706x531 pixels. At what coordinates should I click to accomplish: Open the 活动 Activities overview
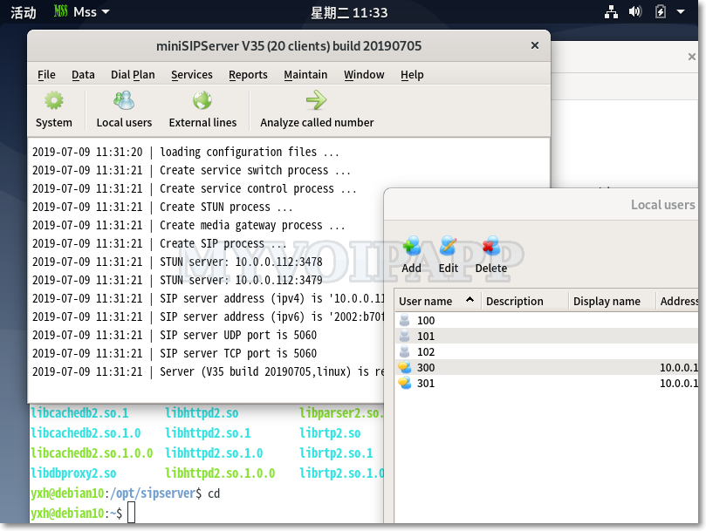point(24,12)
